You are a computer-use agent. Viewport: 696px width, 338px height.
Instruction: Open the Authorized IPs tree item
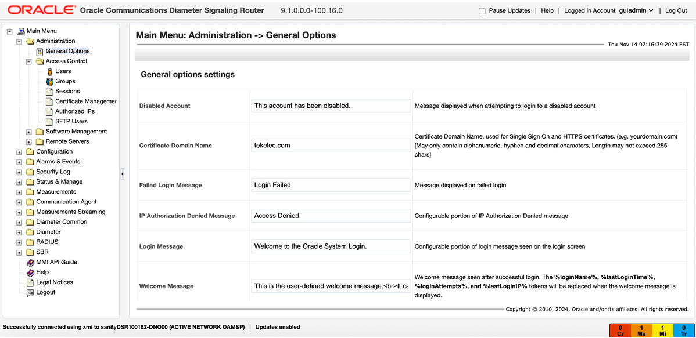point(75,112)
